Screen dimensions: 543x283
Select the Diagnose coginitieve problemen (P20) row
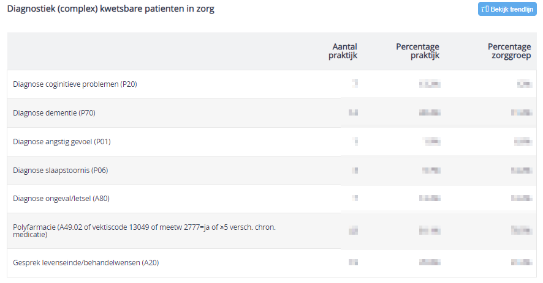click(272, 84)
